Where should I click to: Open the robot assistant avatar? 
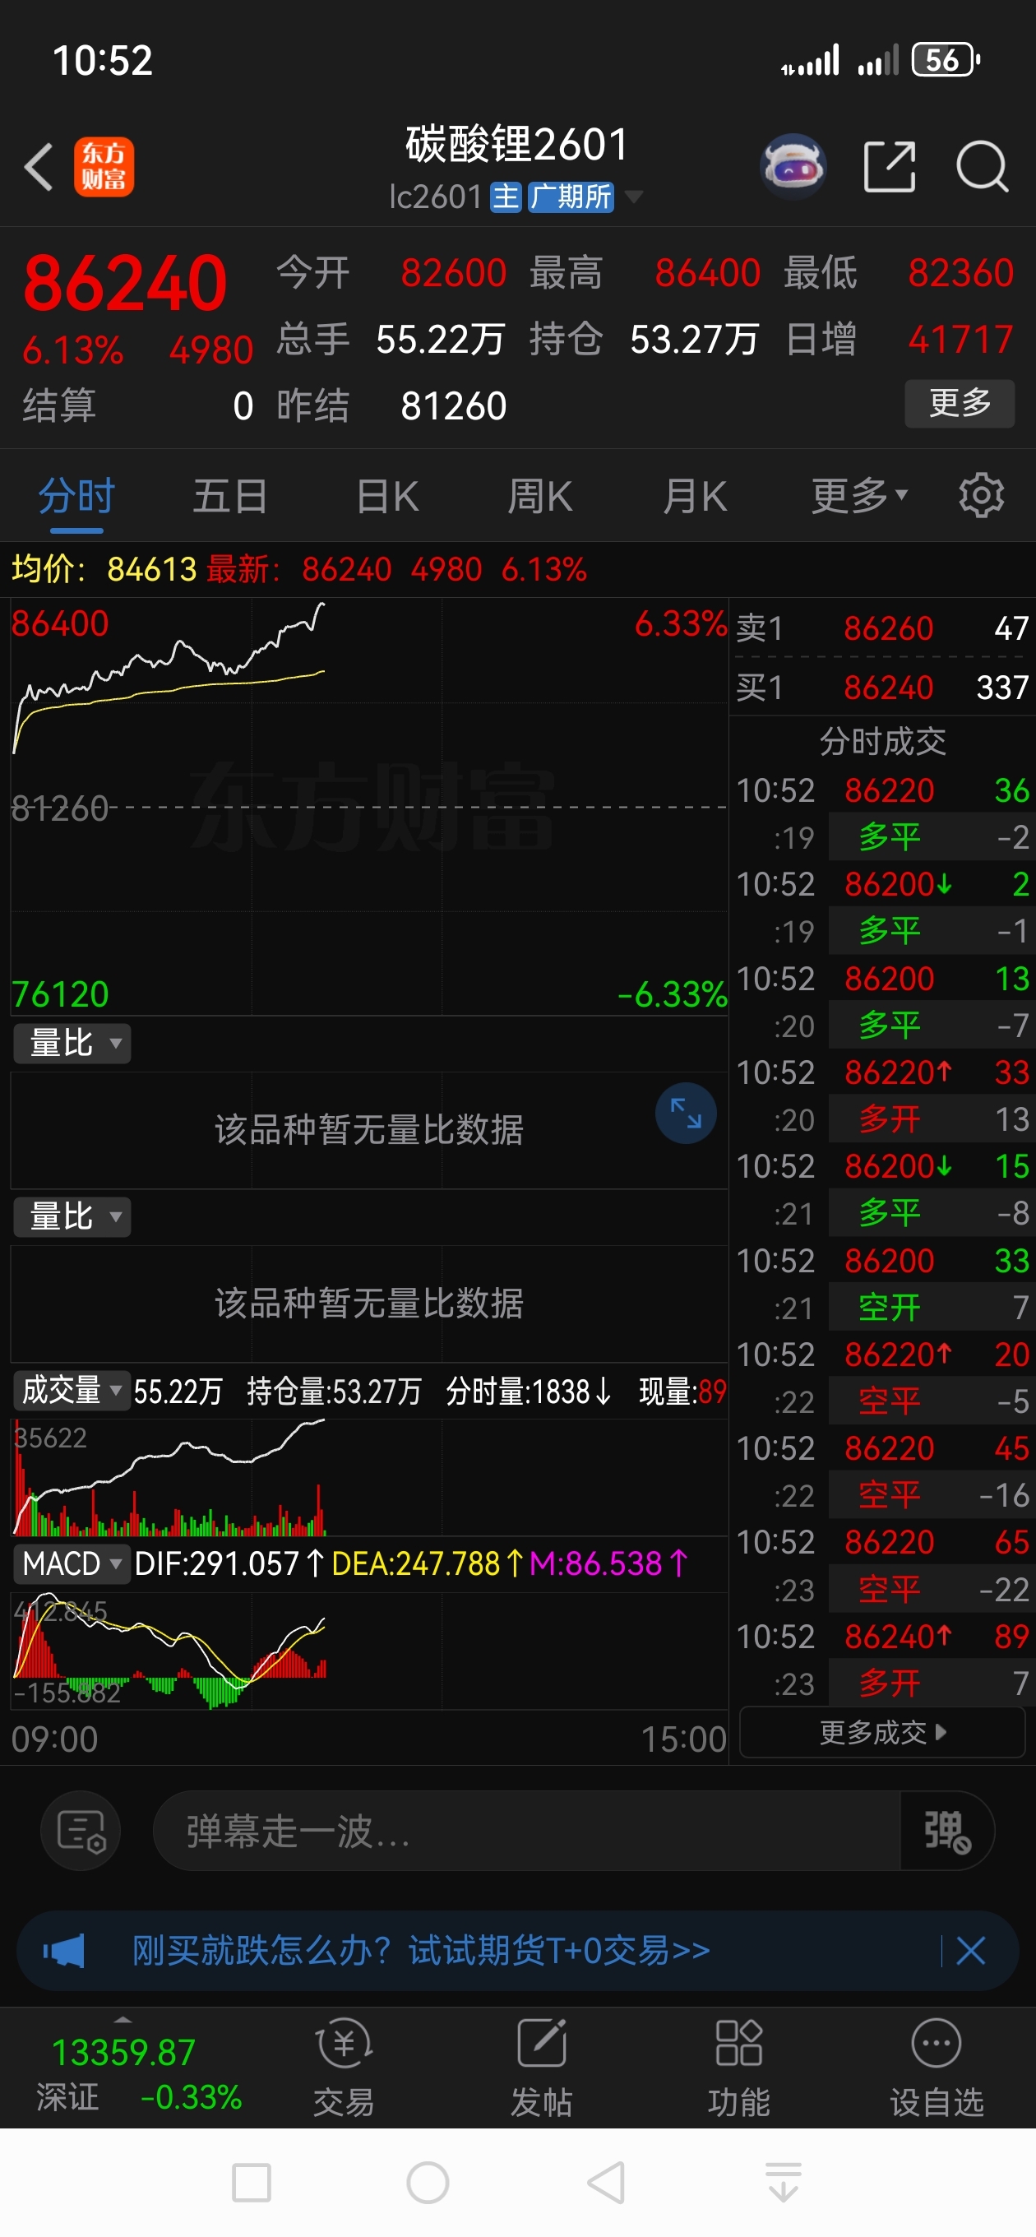pyautogui.click(x=792, y=166)
